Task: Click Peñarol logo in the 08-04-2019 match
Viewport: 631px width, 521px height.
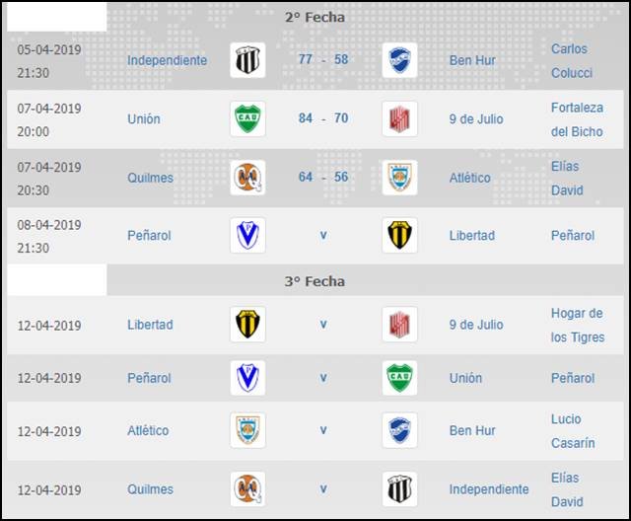Action: point(247,236)
